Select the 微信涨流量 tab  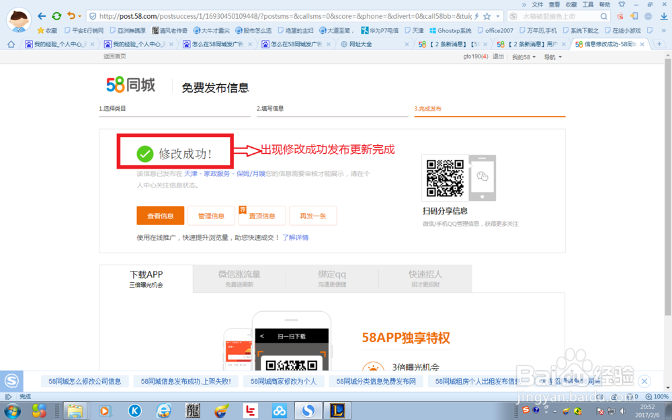[239, 279]
